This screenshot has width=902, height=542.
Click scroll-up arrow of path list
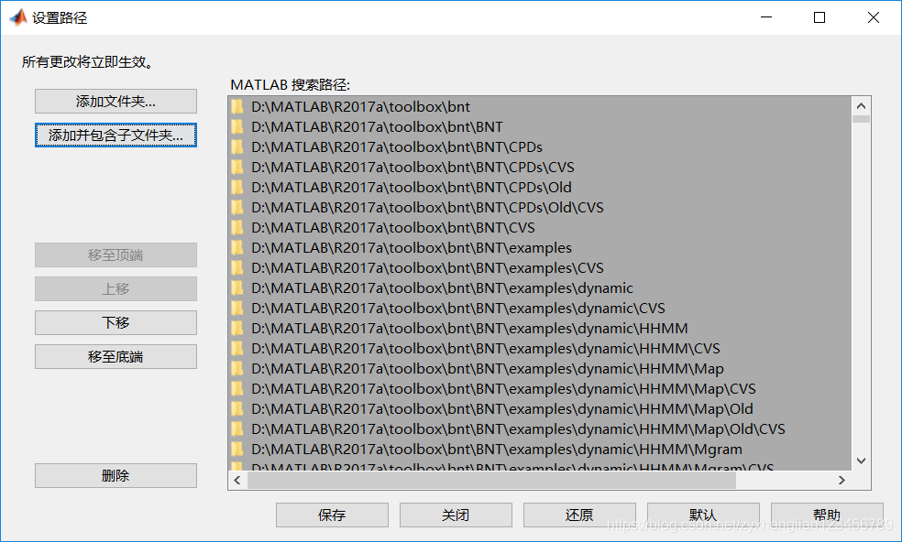pos(861,106)
